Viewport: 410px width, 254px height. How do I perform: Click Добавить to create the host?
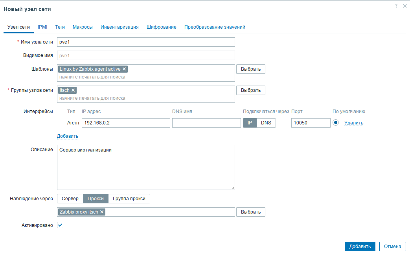pos(360,246)
